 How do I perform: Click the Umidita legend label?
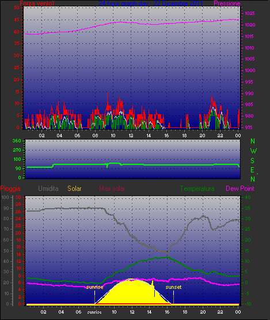tap(48, 189)
